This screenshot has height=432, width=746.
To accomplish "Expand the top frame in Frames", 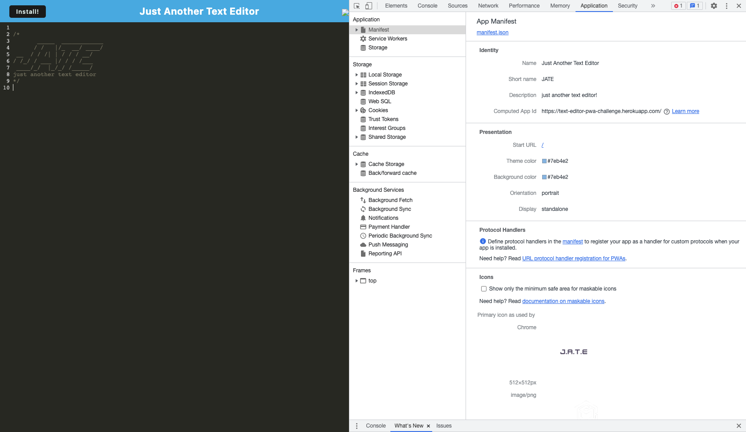I will pos(357,281).
